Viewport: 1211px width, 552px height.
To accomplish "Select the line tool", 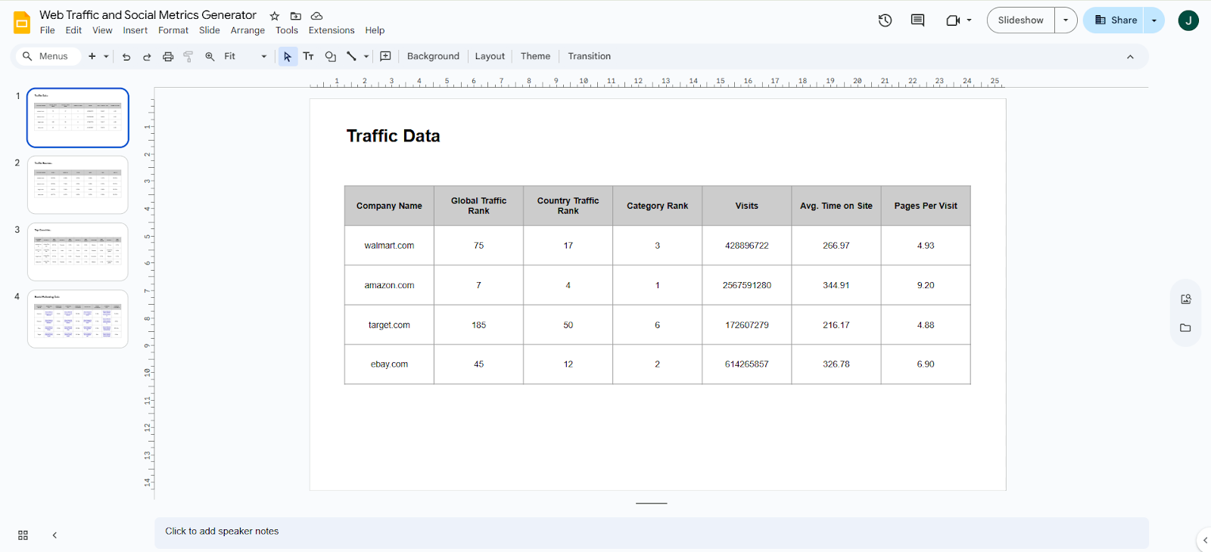I will pyautogui.click(x=351, y=57).
